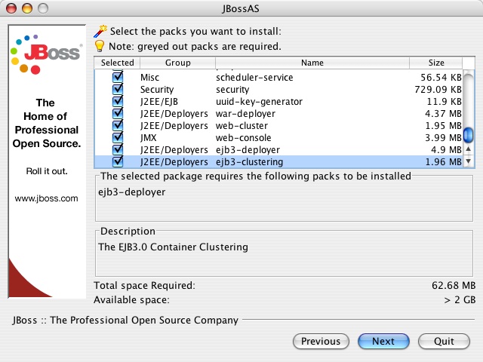Click the lightbulb note icon

(100, 46)
